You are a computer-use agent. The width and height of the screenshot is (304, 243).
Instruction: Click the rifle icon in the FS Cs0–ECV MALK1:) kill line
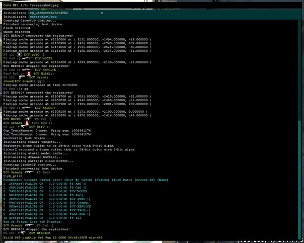pyautogui.click(x=27, y=108)
